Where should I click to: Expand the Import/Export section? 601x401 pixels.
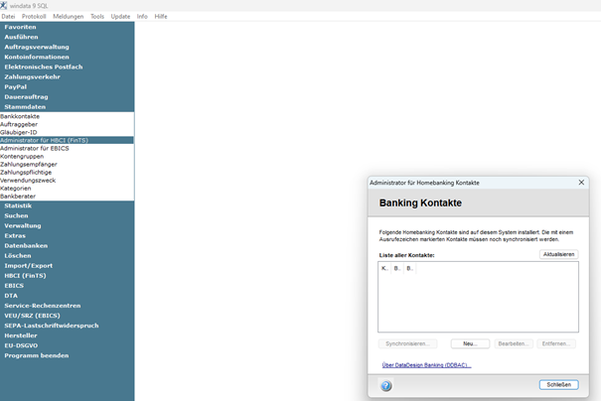[x=29, y=266]
